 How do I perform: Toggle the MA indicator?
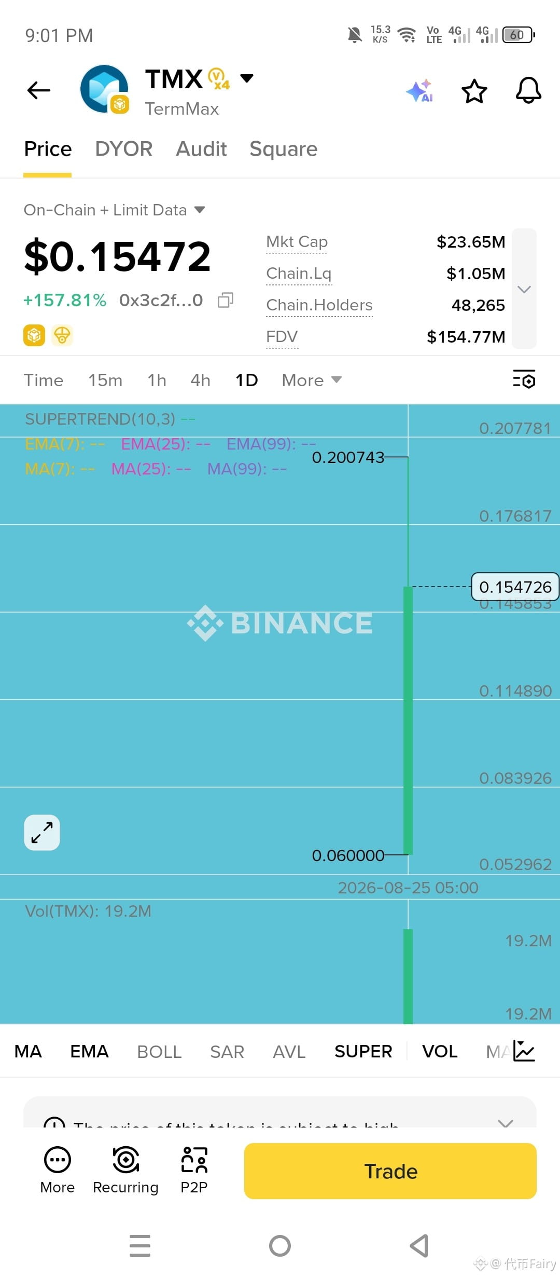(x=28, y=1051)
